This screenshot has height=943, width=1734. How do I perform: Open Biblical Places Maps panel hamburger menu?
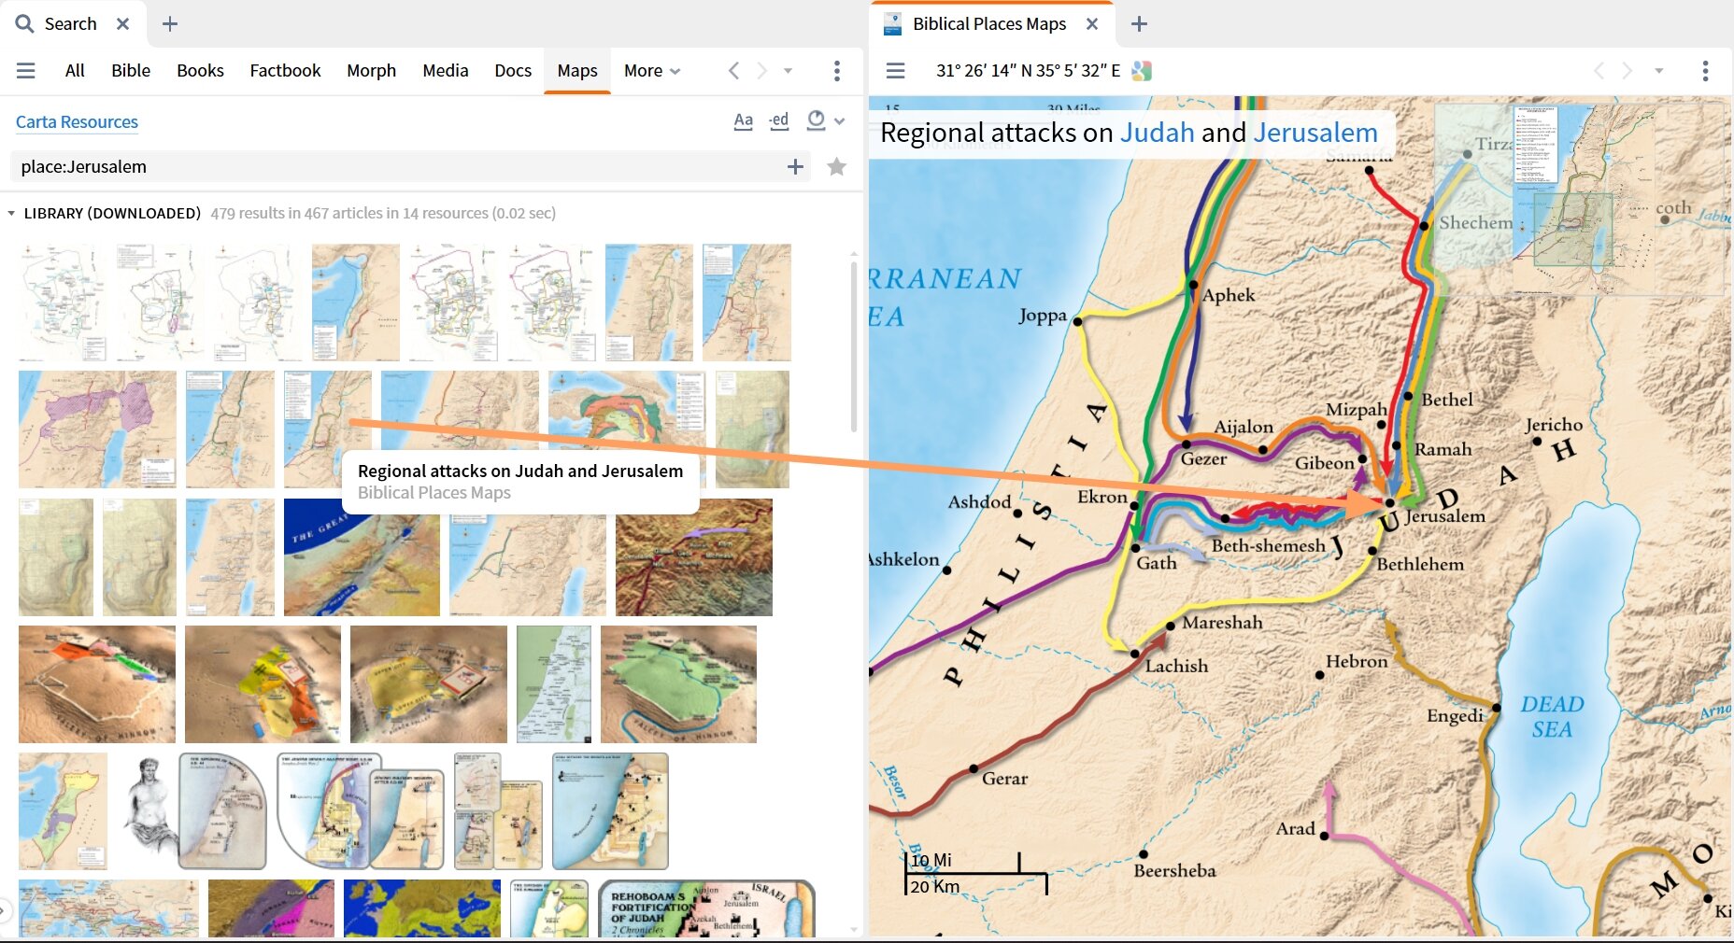tap(895, 70)
